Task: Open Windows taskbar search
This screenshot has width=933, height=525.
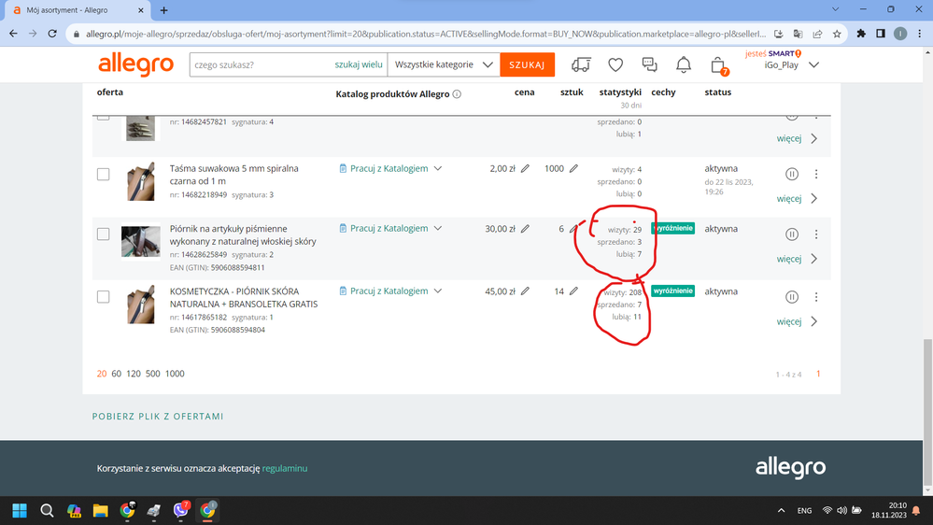Action: (47, 511)
